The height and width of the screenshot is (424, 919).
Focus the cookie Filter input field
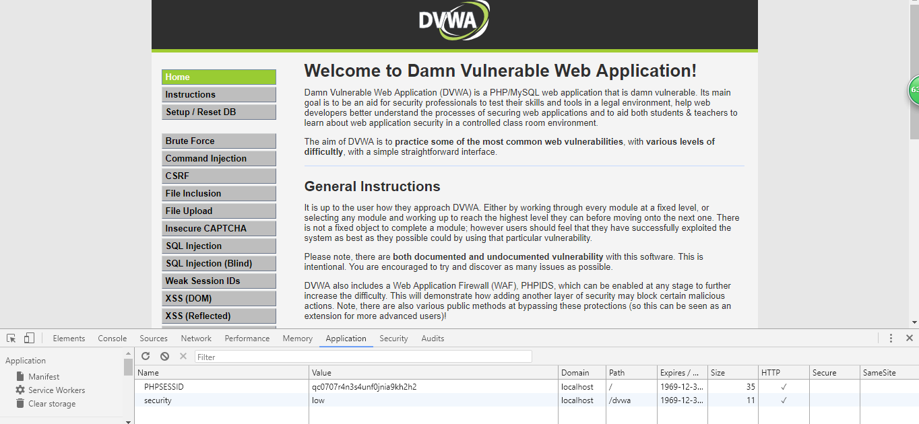tap(363, 357)
